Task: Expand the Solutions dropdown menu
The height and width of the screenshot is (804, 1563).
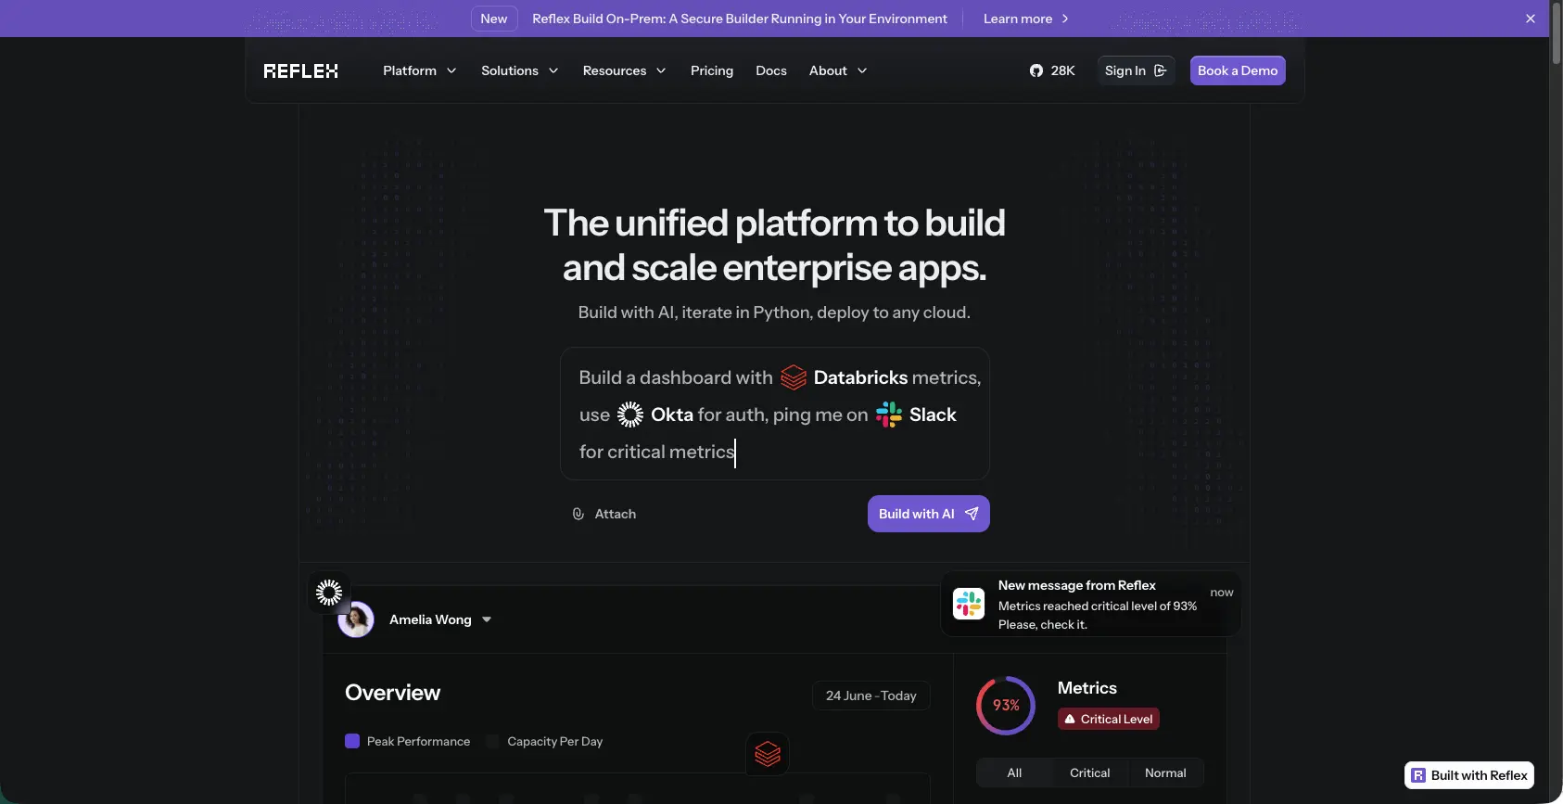Action: tap(519, 70)
